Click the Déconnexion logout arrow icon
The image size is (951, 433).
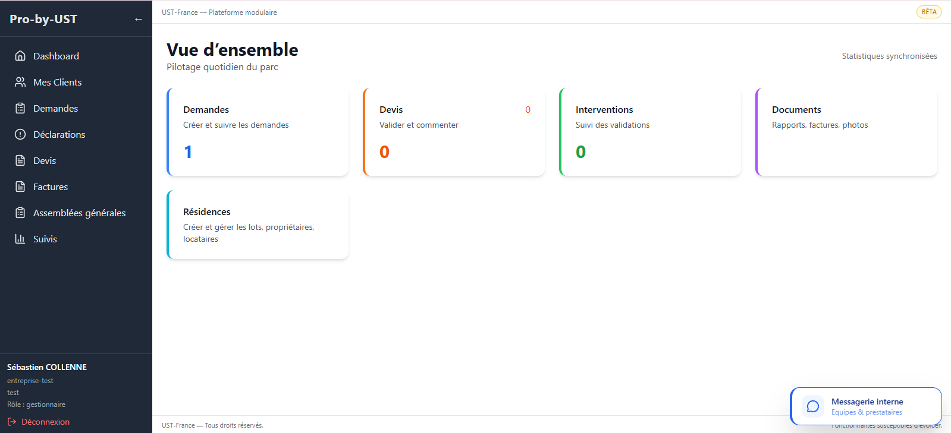12,422
